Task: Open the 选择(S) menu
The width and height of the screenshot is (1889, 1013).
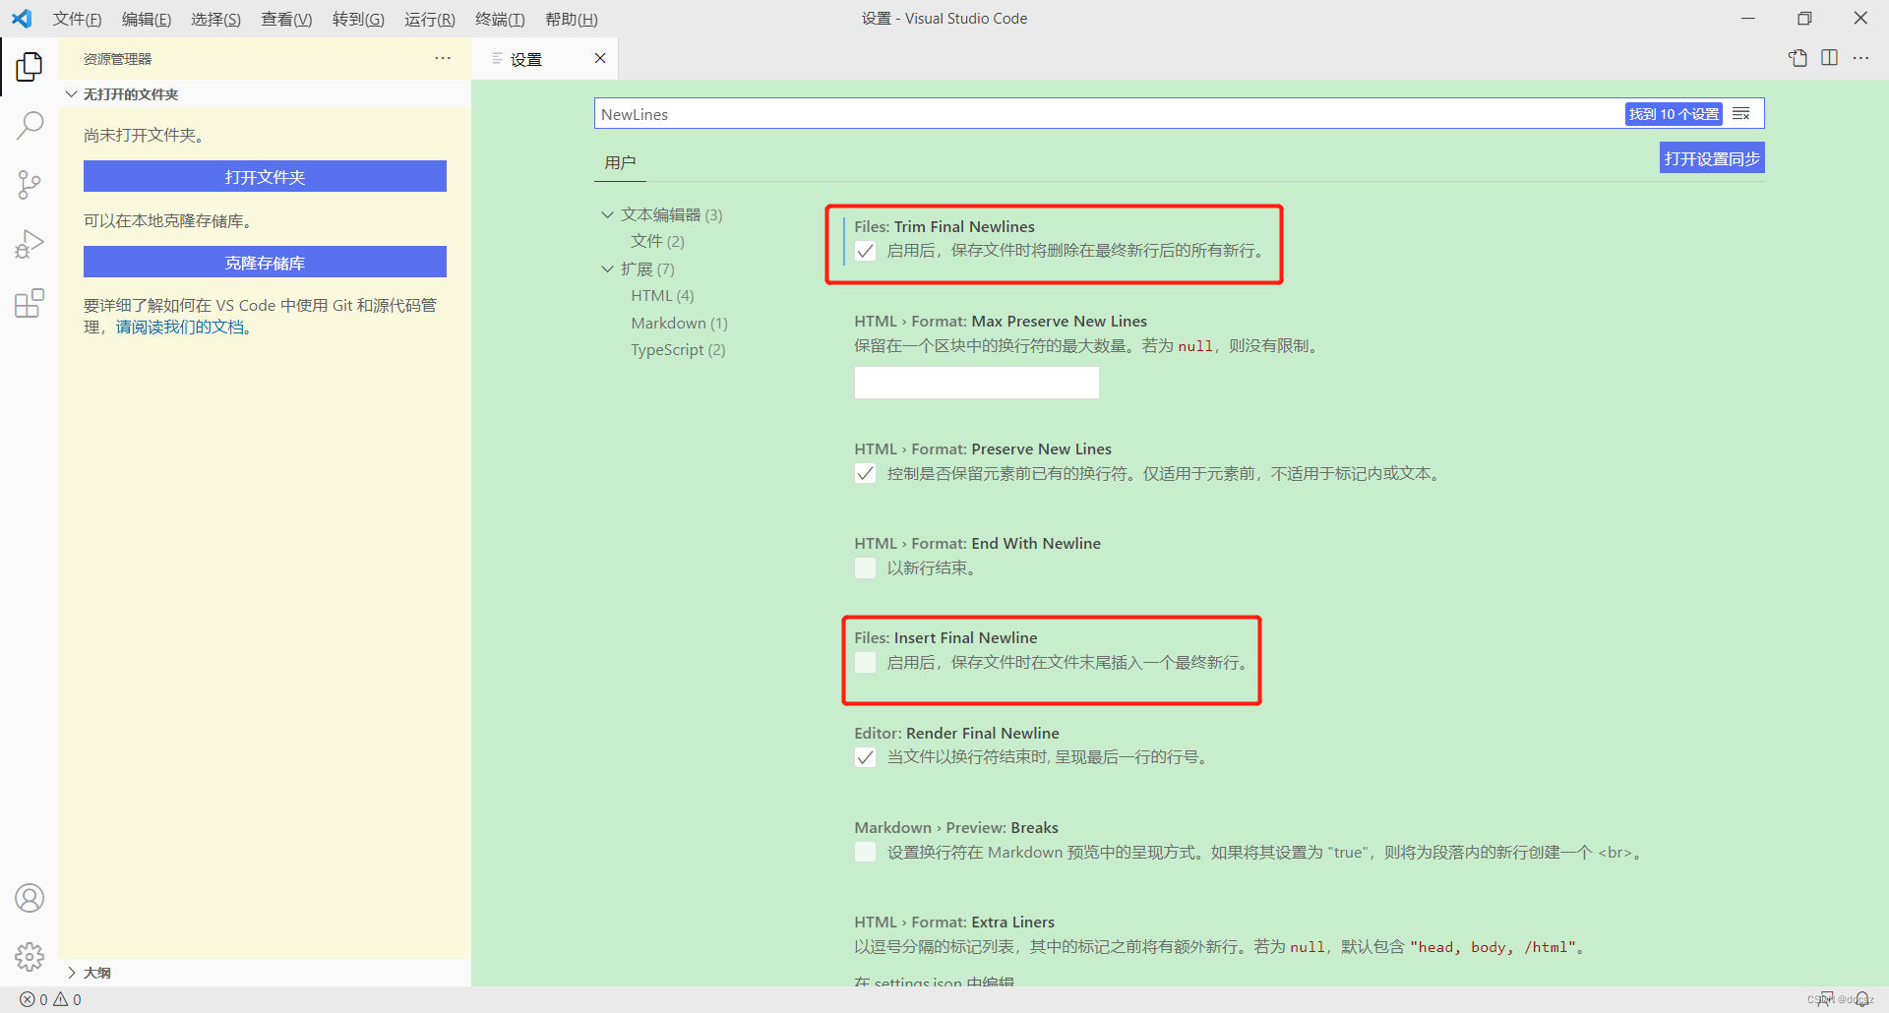Action: pyautogui.click(x=215, y=19)
